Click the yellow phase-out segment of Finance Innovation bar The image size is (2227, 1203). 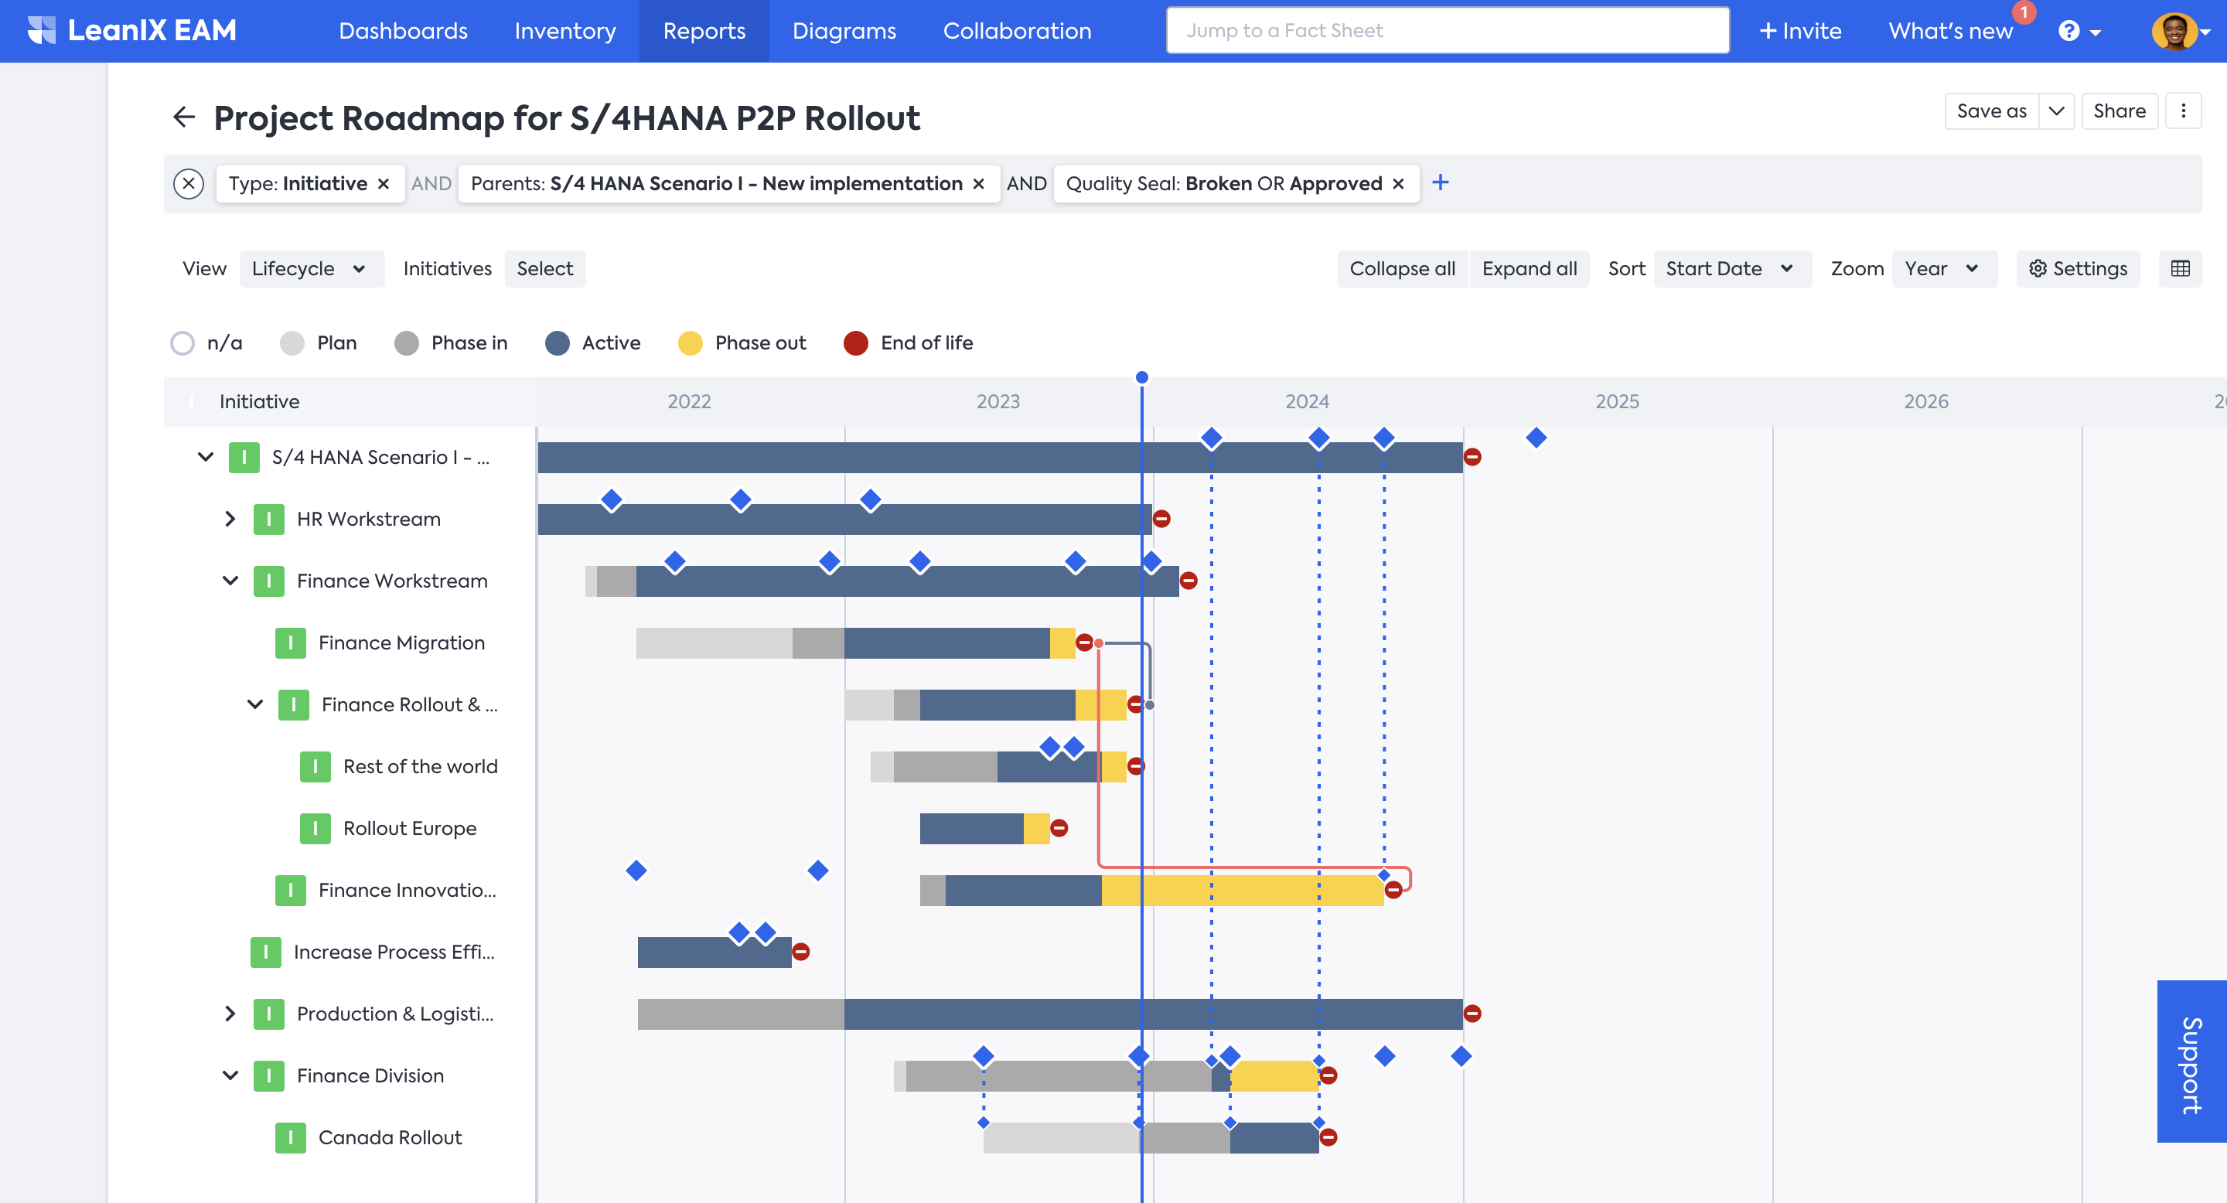[1243, 890]
